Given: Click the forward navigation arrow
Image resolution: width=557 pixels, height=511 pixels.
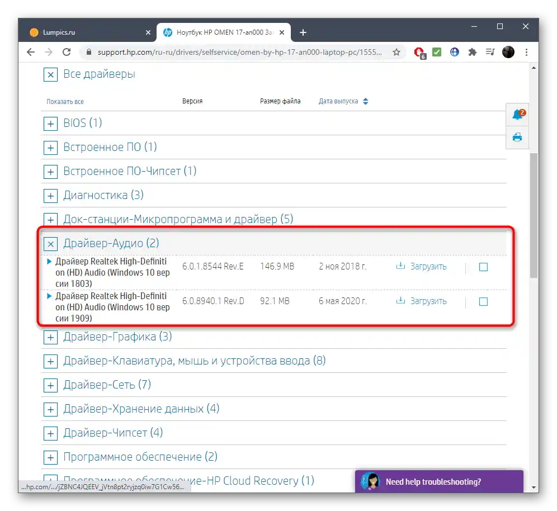Looking at the screenshot, I should click(x=49, y=52).
